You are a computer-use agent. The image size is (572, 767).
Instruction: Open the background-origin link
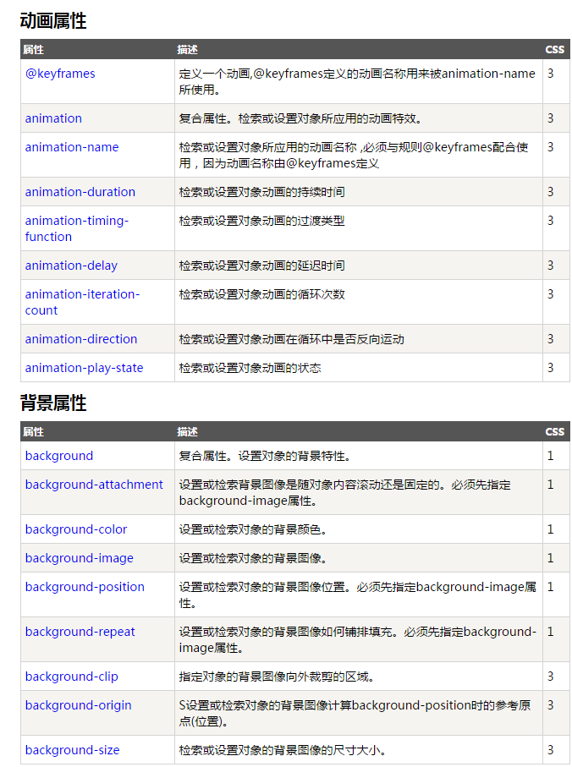[79, 705]
